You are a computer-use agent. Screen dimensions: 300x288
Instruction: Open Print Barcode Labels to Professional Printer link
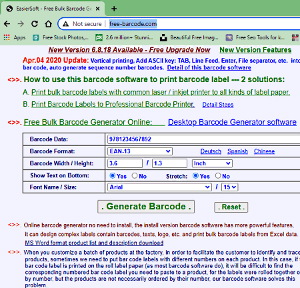(113, 104)
